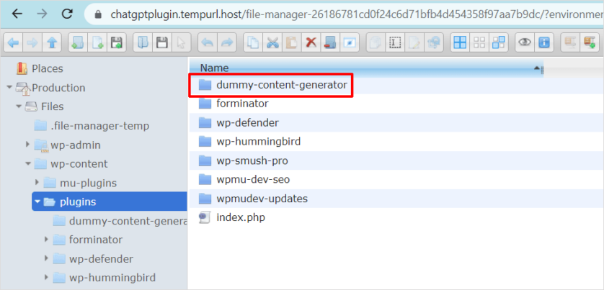Expand the wp-defender node in sidebar tree
This screenshot has width=604, height=290.
[x=47, y=258]
